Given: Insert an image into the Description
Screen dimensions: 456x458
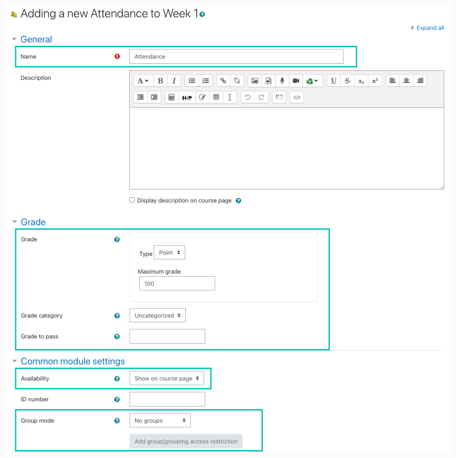Looking at the screenshot, I should (255, 80).
